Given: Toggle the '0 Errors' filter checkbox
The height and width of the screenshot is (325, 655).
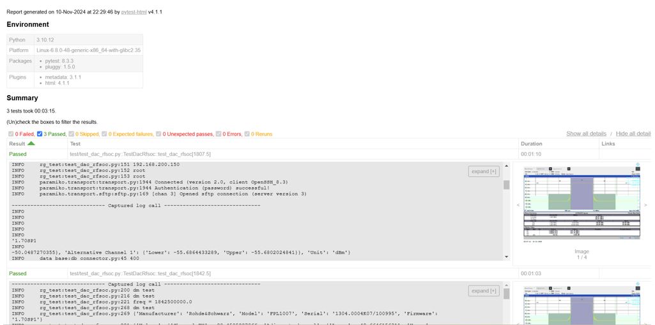Looking at the screenshot, I should pyautogui.click(x=218, y=134).
